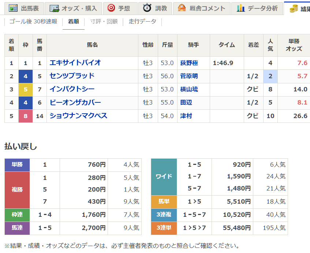The height and width of the screenshot is (253, 310).
Task: Open jockey 菅原明 link
Action: tap(189, 76)
